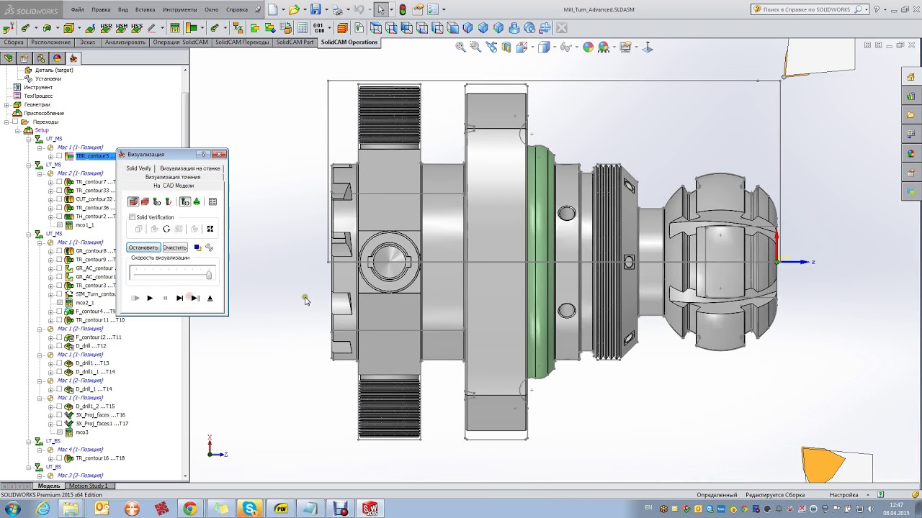This screenshot has height=518, width=922.
Task: Open the SolidCAM Manager tree tab icon
Action: pyautogui.click(x=73, y=58)
